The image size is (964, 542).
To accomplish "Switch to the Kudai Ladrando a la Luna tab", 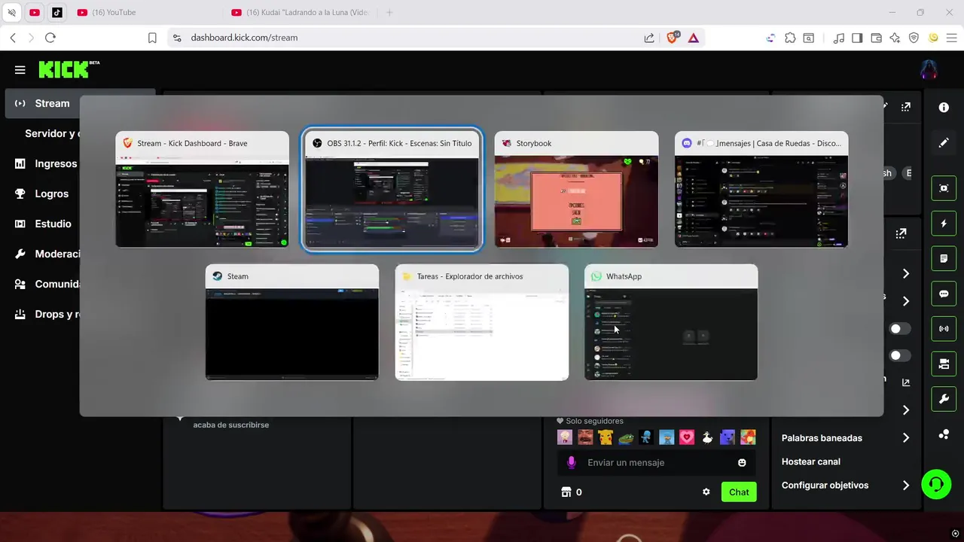I will (301, 12).
